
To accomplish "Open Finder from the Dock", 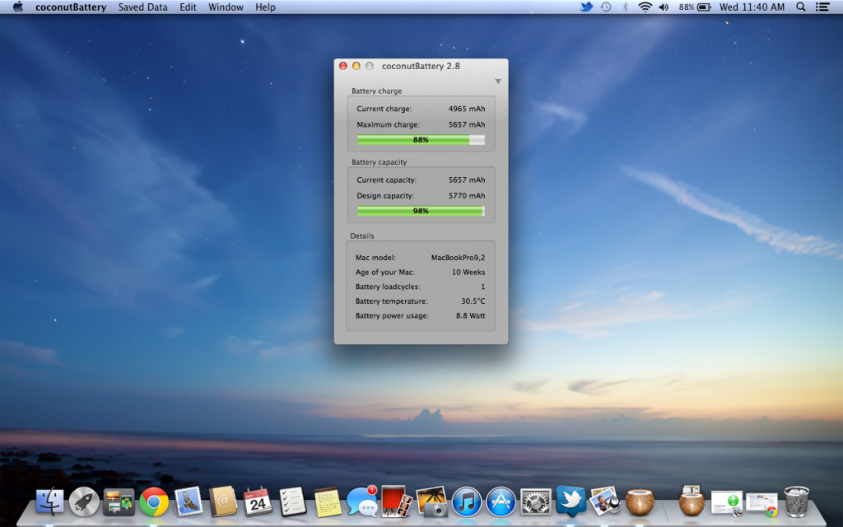I will click(49, 501).
